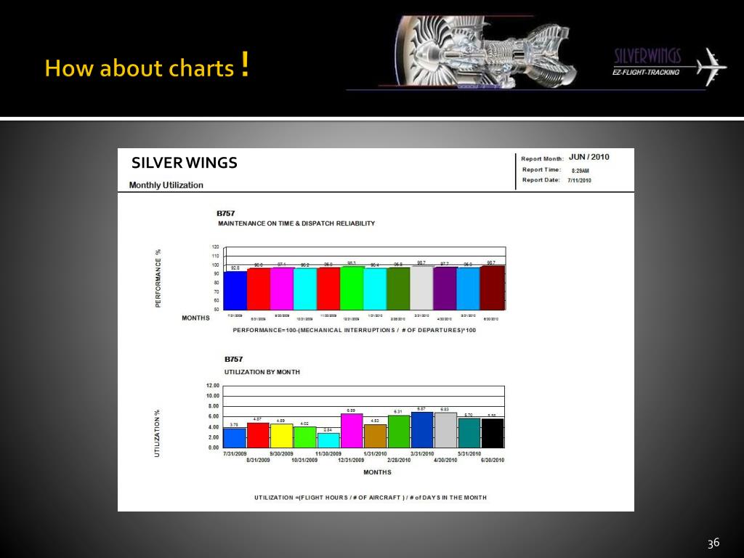Click B757 heading above reliability chart
This screenshot has width=744, height=558.
pos(225,214)
